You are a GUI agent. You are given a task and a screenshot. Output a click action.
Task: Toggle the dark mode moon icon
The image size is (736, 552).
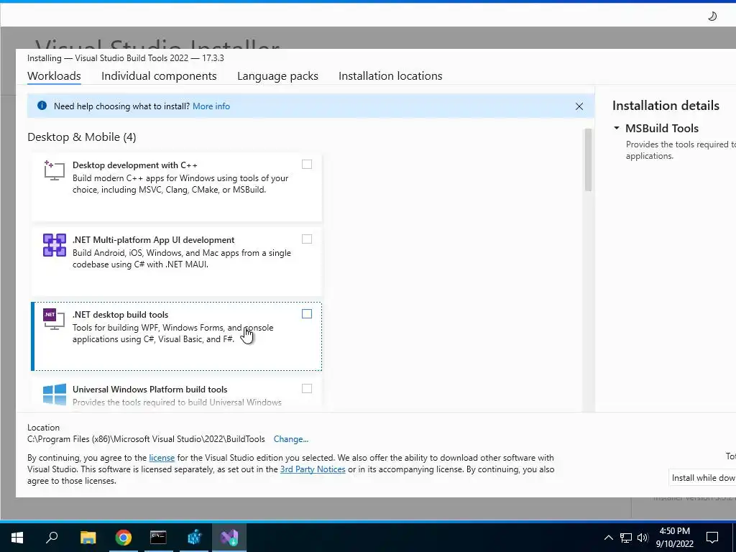[x=712, y=17]
